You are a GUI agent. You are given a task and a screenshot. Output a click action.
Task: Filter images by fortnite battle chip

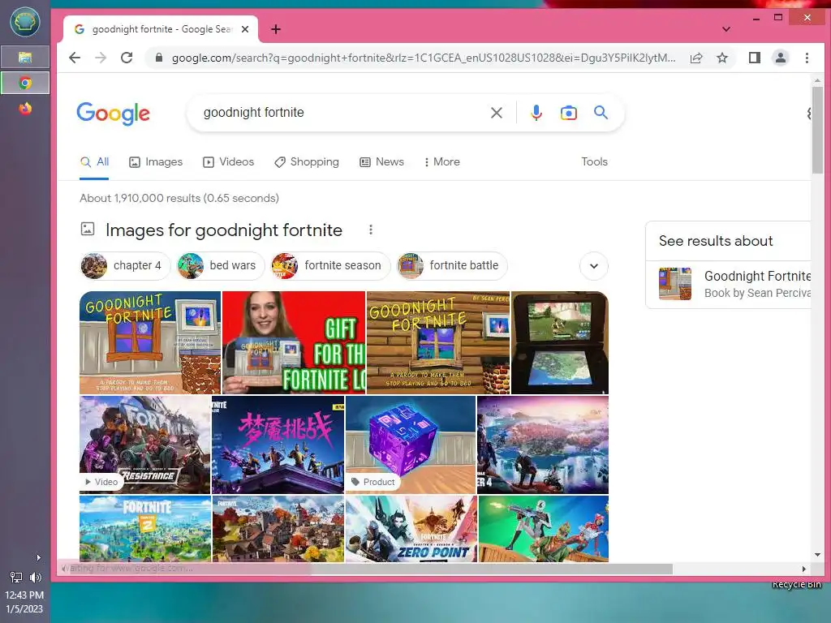tap(452, 265)
